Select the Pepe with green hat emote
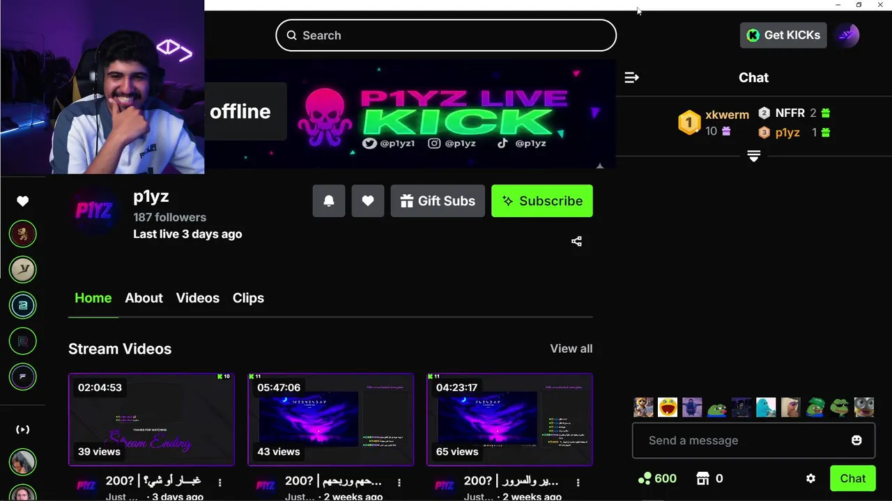The image size is (892, 501). [x=815, y=407]
